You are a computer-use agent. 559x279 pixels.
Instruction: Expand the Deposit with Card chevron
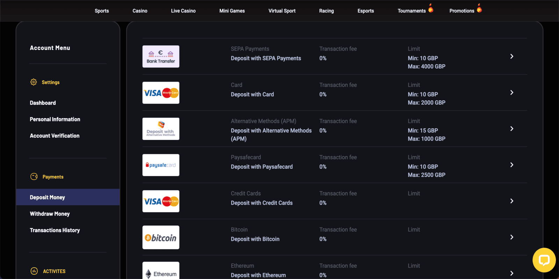(511, 92)
